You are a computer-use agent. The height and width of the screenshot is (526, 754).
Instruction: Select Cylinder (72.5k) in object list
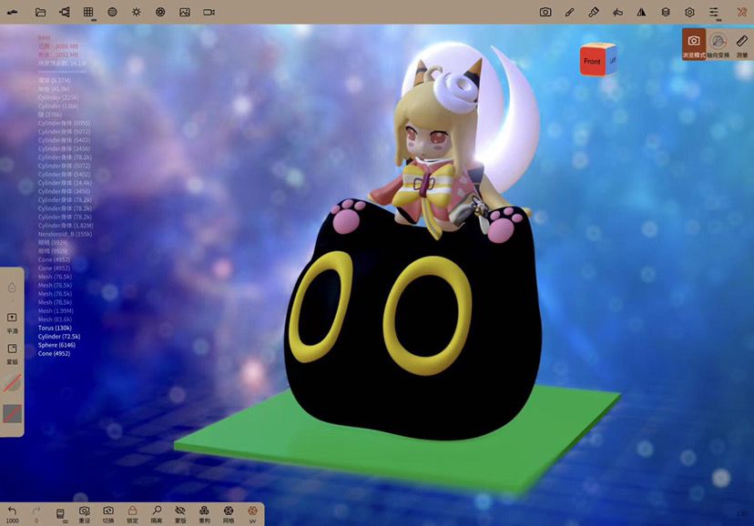point(59,337)
